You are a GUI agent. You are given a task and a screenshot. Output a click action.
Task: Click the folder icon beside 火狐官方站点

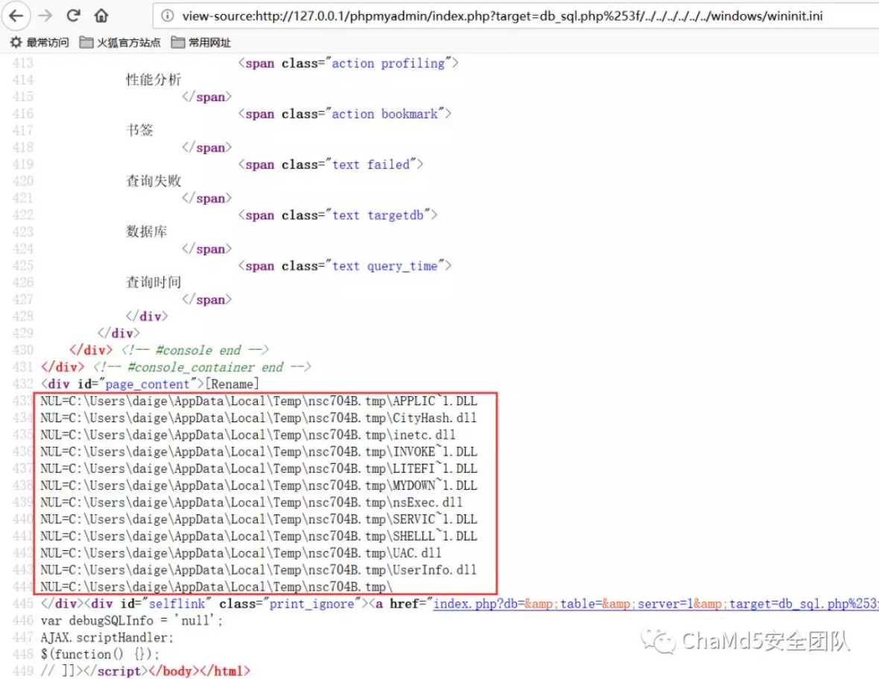tap(86, 42)
